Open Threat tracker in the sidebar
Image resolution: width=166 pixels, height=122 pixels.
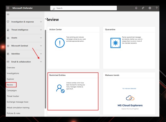click(x=13, y=96)
